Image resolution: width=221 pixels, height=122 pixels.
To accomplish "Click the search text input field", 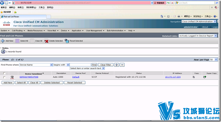I will coord(80,65).
